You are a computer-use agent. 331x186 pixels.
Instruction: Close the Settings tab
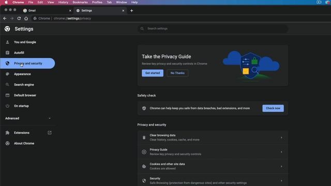click(x=123, y=10)
